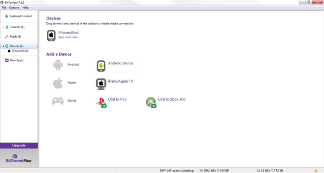Click the Feeds RSS icon

[7, 37]
